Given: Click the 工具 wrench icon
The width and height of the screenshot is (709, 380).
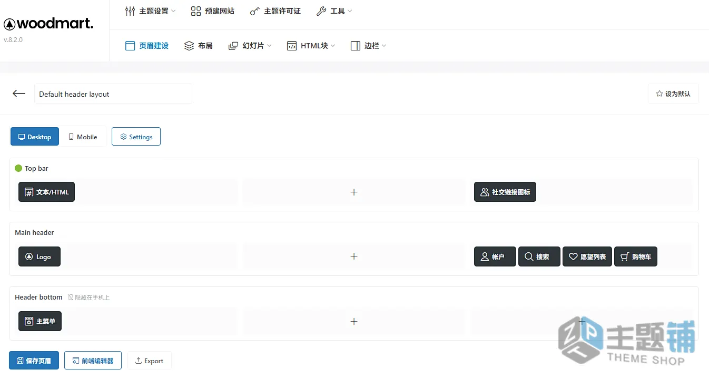Looking at the screenshot, I should click(x=321, y=11).
